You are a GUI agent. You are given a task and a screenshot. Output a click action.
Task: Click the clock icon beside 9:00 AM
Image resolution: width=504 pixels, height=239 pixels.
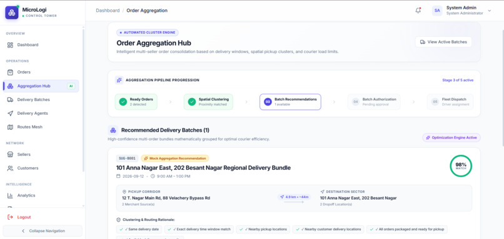pos(153,176)
